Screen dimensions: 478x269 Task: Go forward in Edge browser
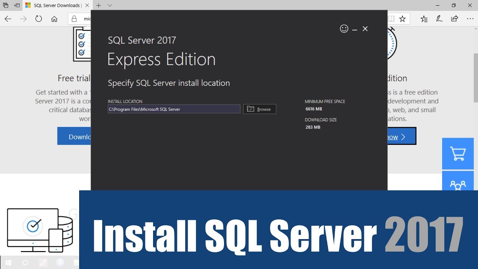pos(24,19)
